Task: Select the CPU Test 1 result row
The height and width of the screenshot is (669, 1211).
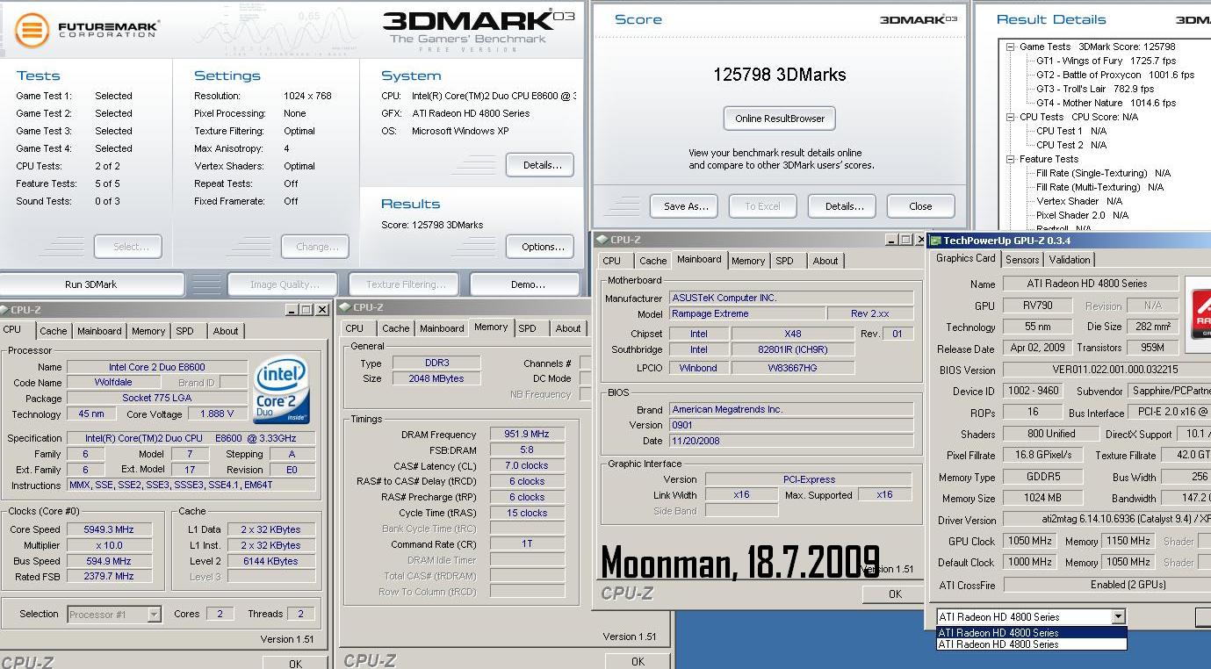Action: click(x=1070, y=131)
